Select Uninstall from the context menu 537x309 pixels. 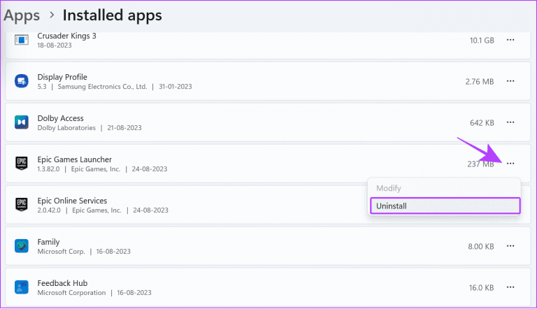445,206
